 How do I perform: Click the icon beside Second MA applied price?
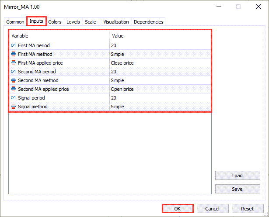pyautogui.click(x=13, y=89)
